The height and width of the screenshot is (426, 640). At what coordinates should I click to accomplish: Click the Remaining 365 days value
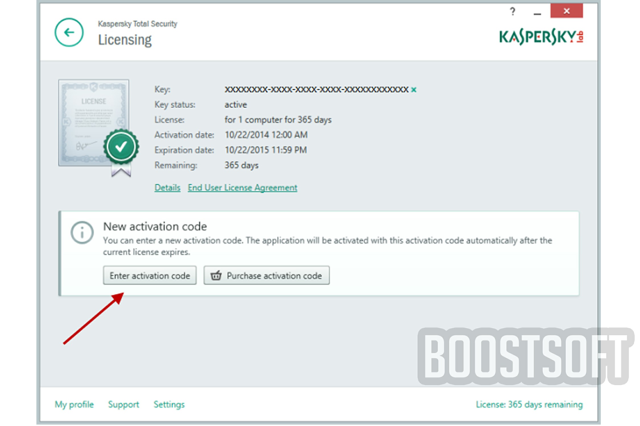coord(241,165)
